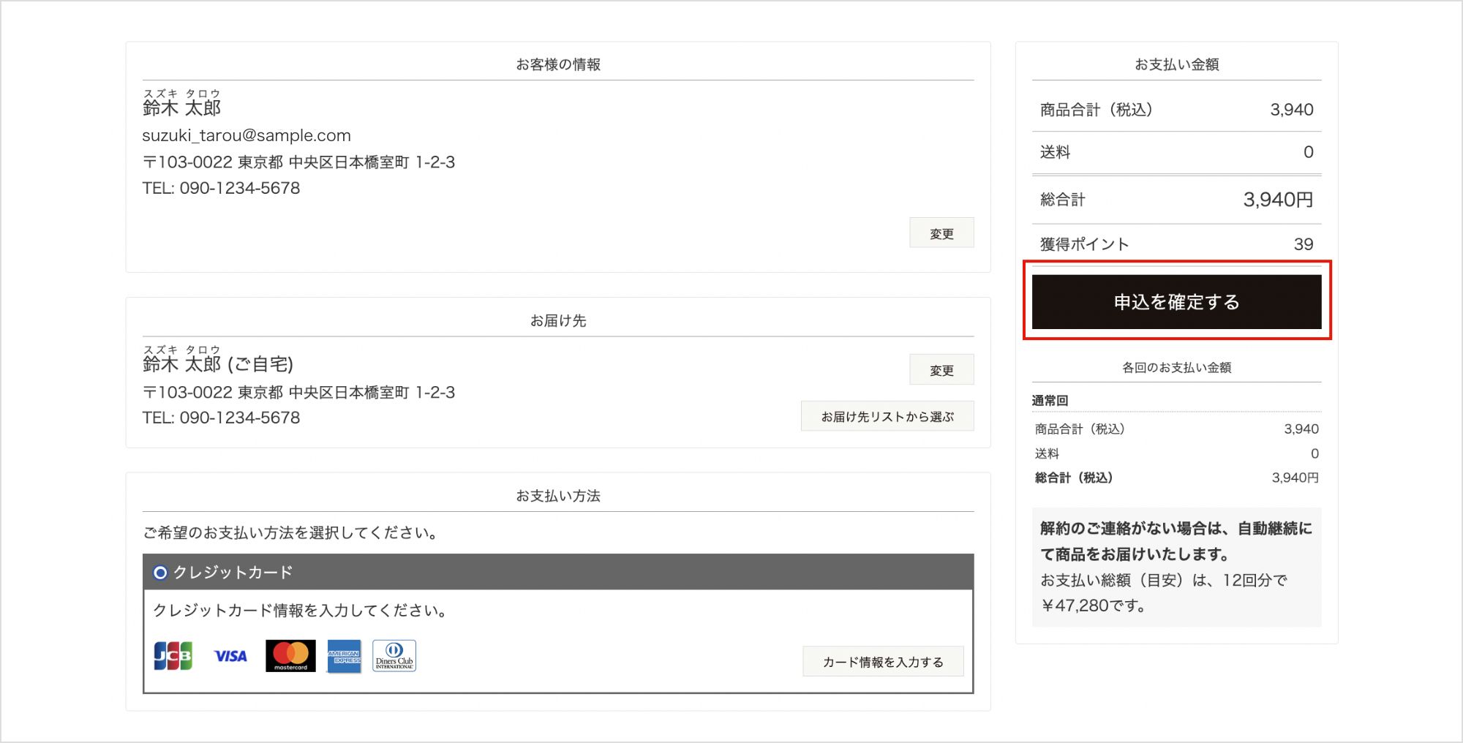This screenshot has height=743, width=1463.
Task: Click the 獲得ポイント value 39
Action: (x=1303, y=244)
